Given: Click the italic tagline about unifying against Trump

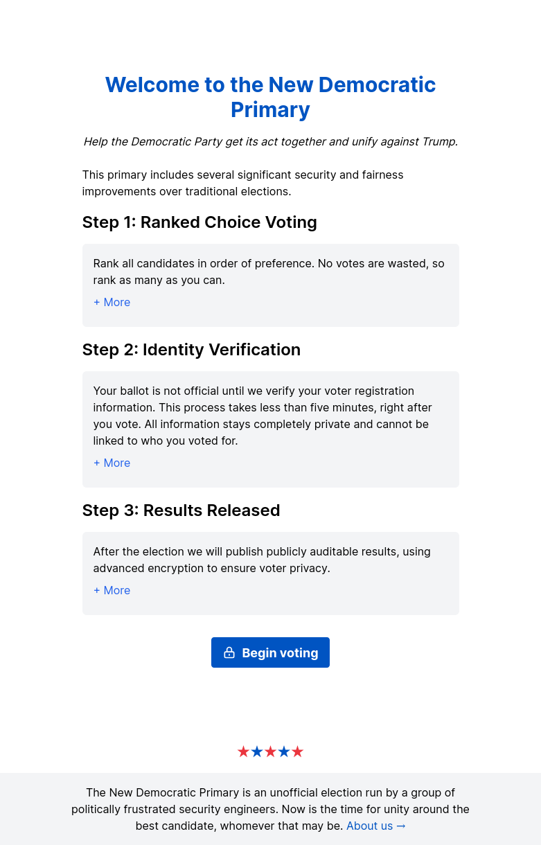Looking at the screenshot, I should (270, 141).
